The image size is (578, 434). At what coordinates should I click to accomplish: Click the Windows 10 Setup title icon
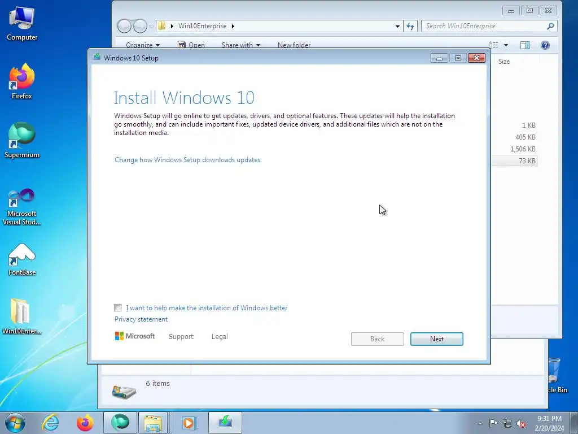coord(97,57)
